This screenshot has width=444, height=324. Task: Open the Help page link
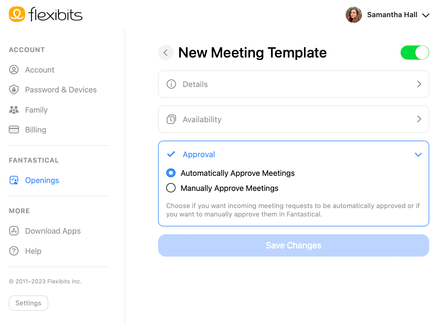[33, 251]
